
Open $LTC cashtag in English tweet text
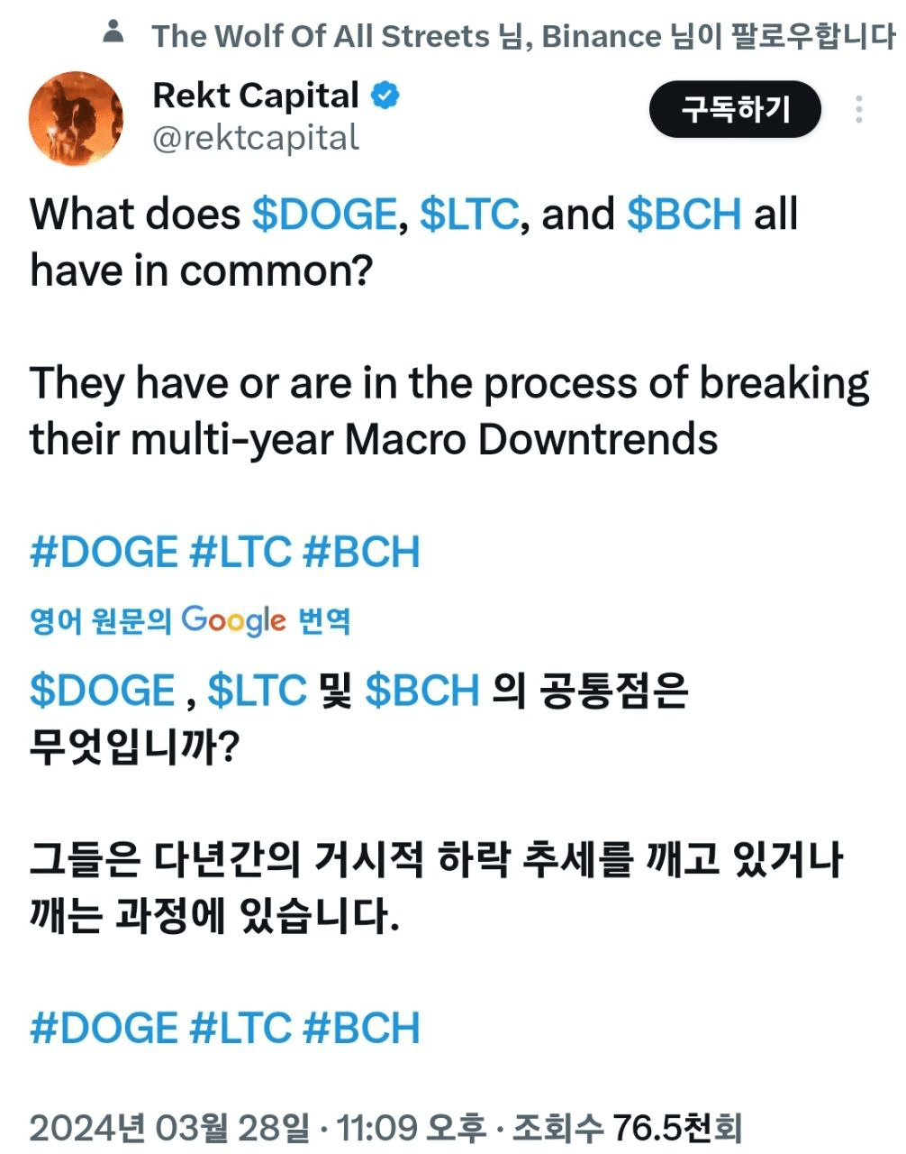(469, 215)
